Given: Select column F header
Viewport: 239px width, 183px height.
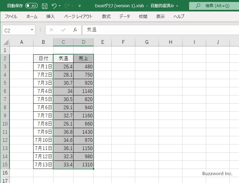Looking at the screenshot, I should (x=123, y=42).
